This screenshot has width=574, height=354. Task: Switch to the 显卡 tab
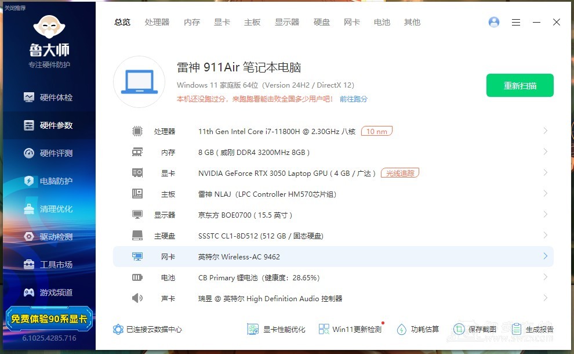tap(222, 22)
